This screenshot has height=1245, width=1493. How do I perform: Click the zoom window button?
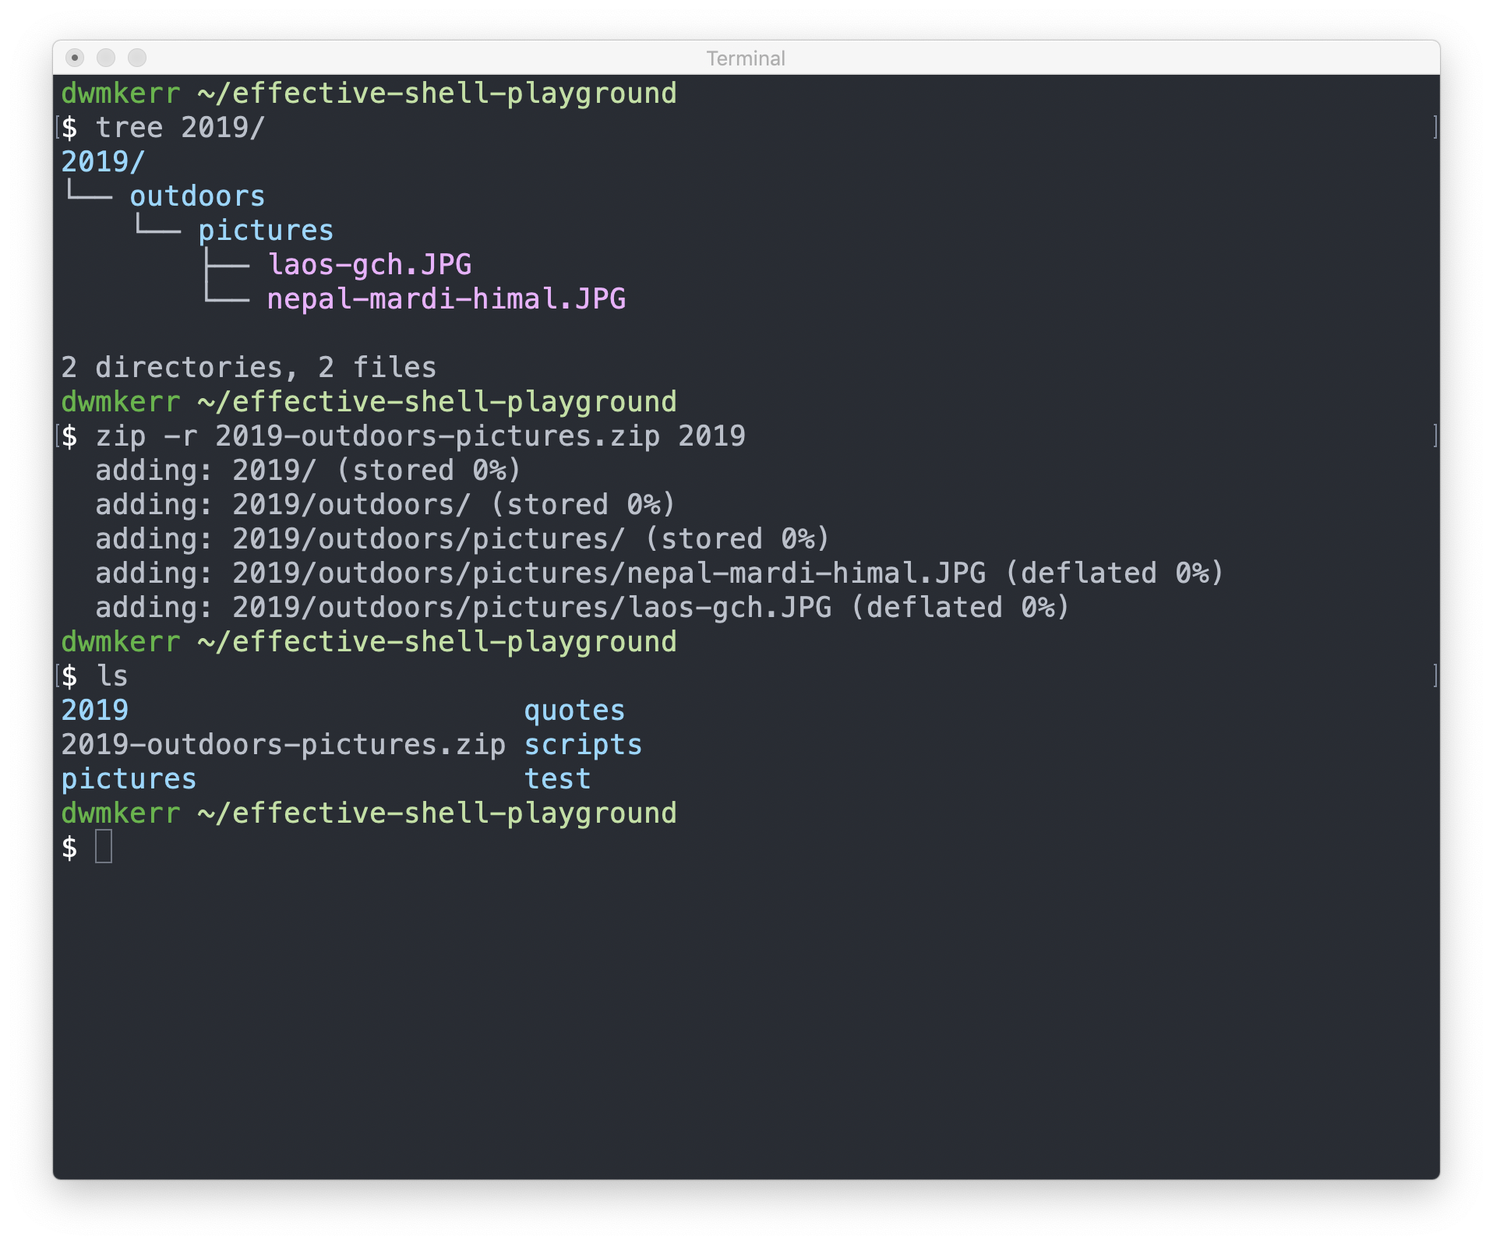click(x=137, y=58)
